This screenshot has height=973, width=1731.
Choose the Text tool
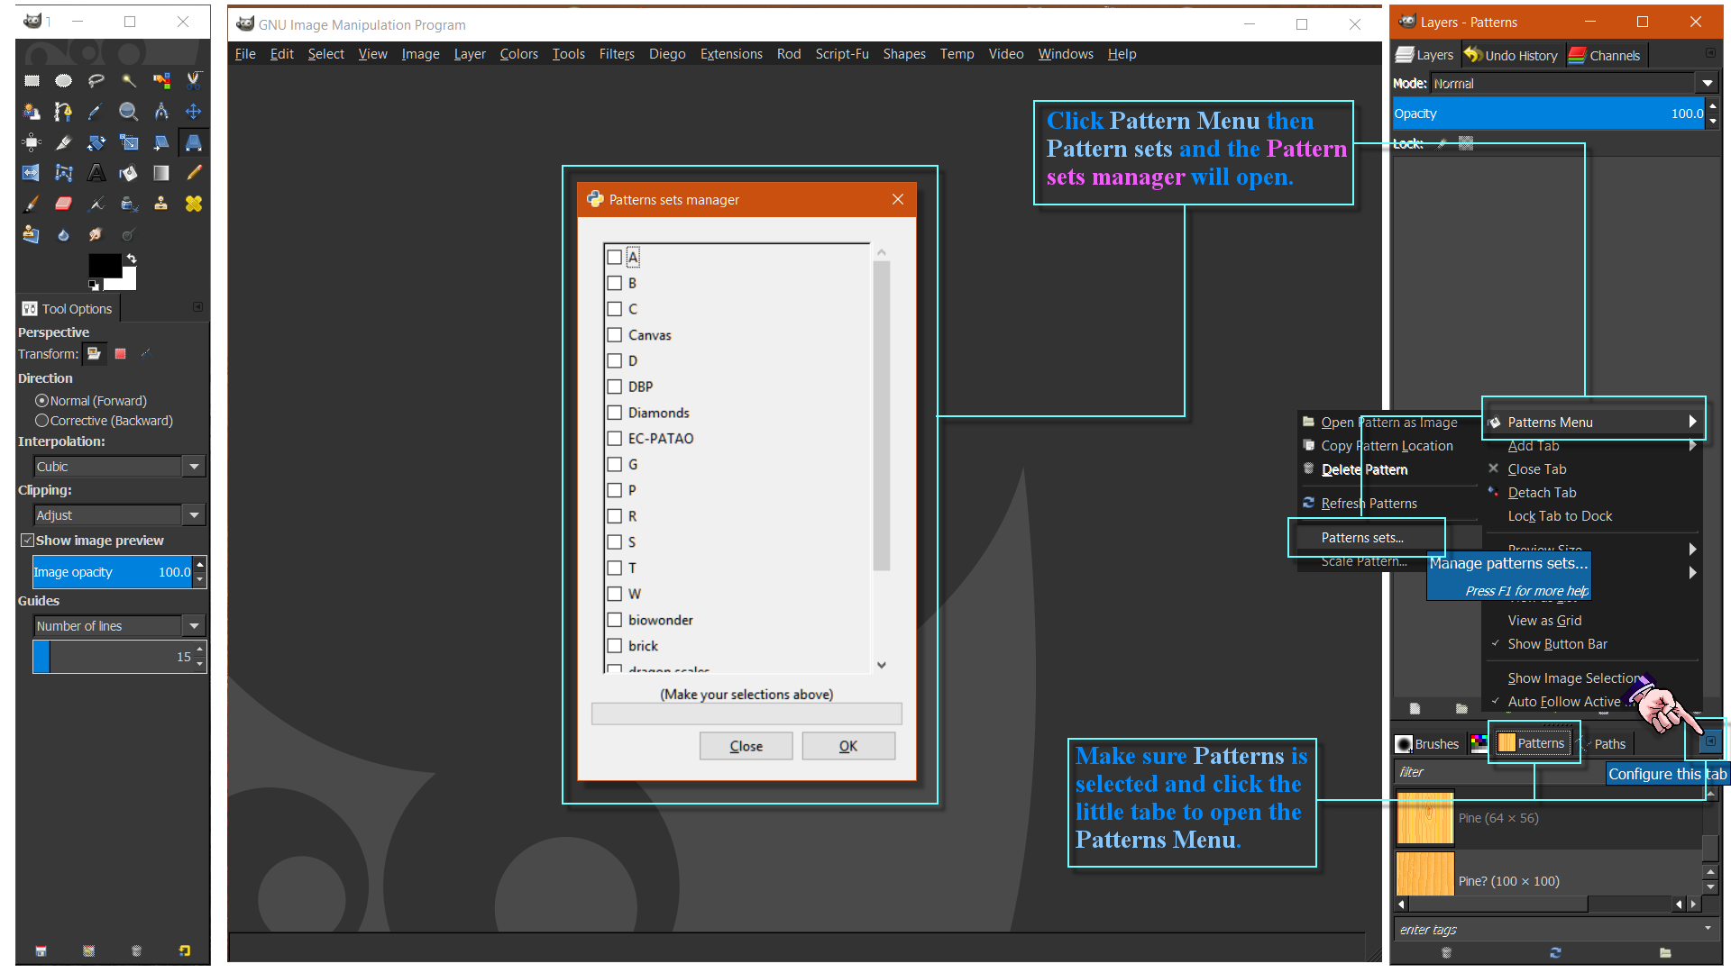tap(96, 173)
